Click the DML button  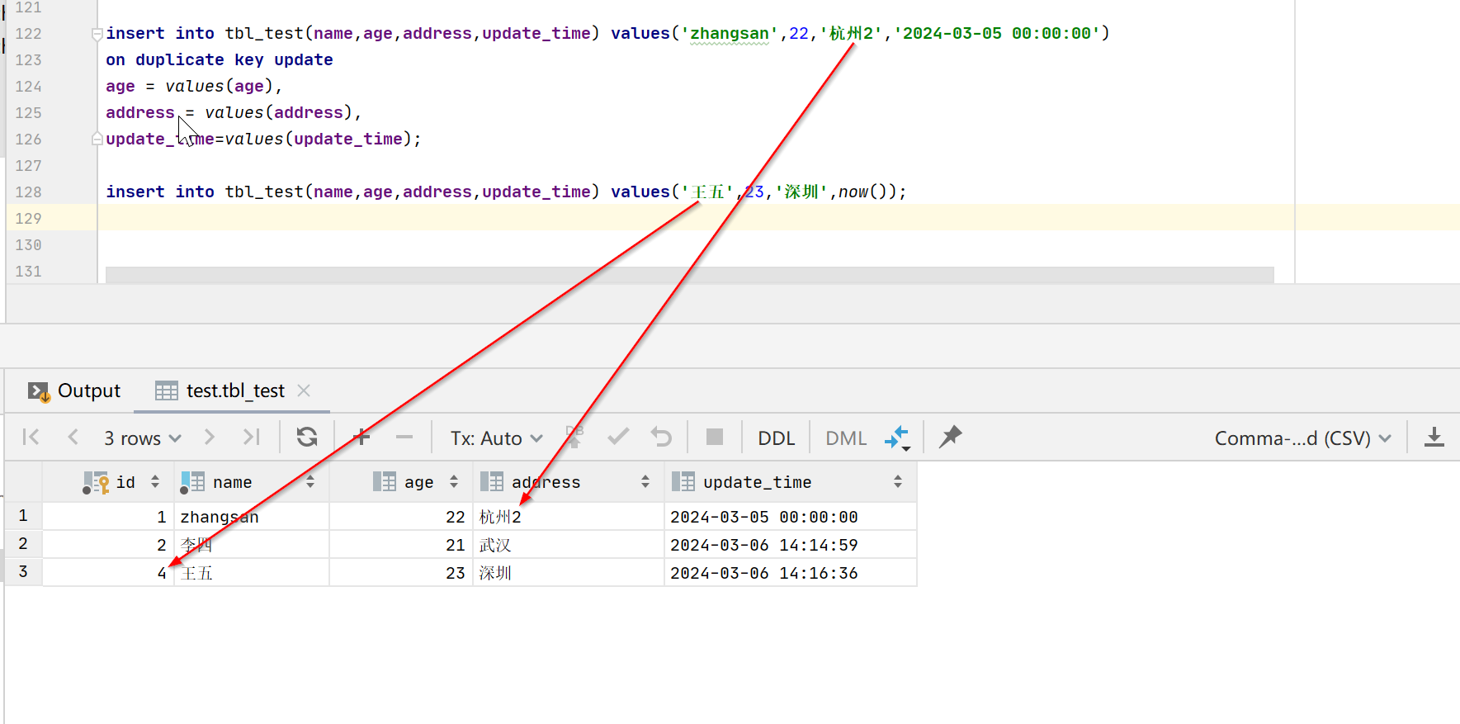click(846, 438)
